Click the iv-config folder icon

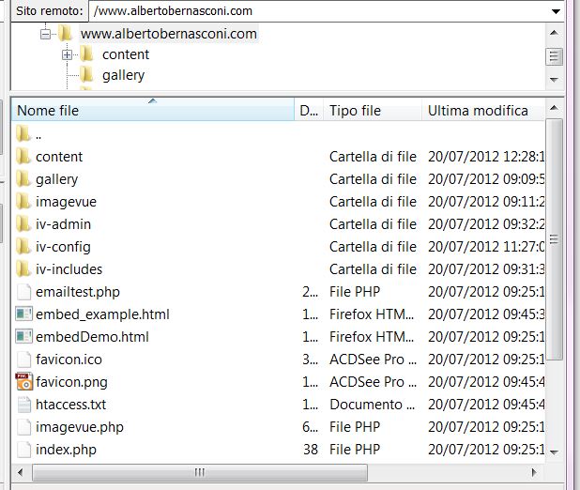click(x=23, y=247)
